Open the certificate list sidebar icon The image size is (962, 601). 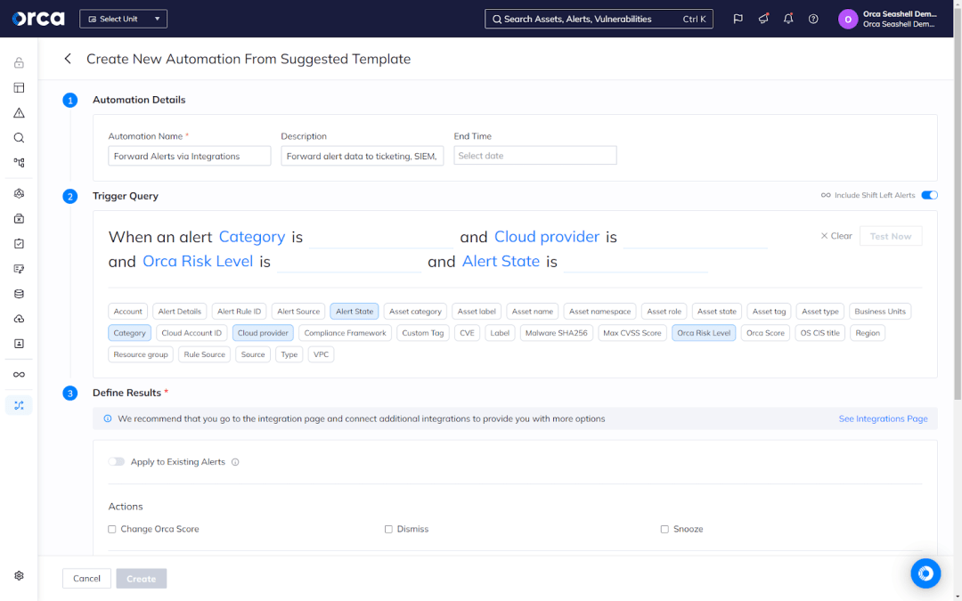pyautogui.click(x=19, y=269)
